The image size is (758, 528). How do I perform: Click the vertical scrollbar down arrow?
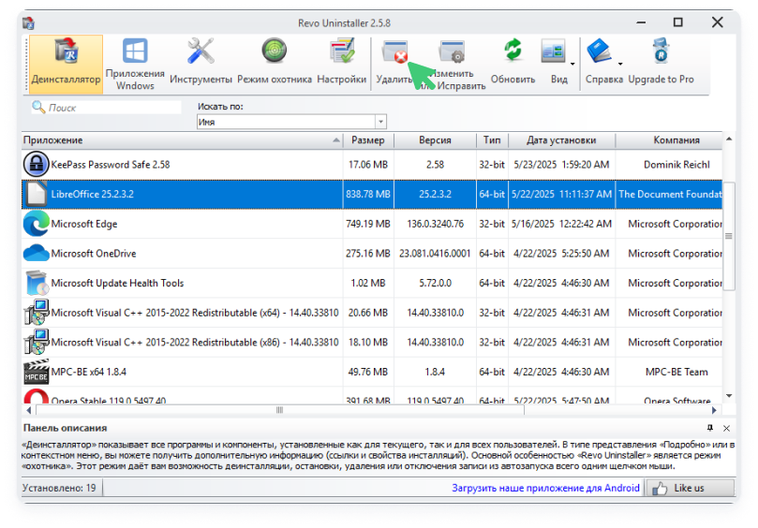[x=729, y=396]
